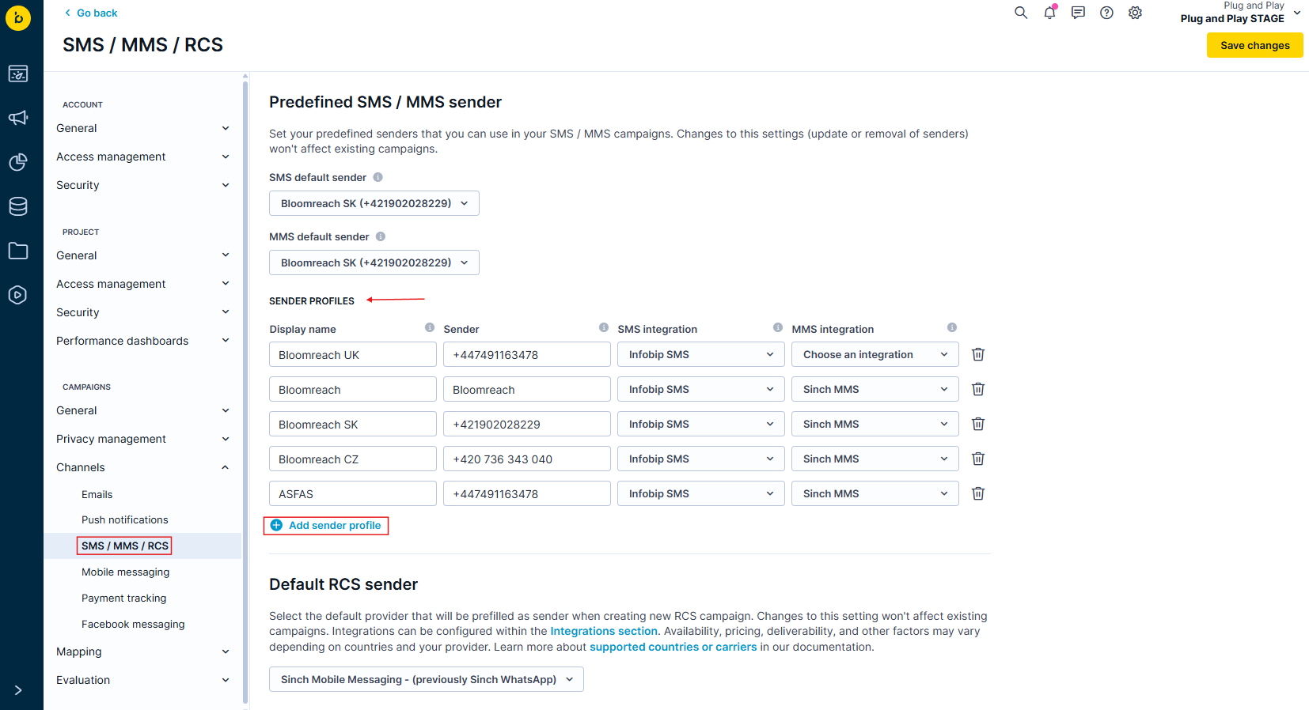Expand the left rail with bottom arrow
Viewport: 1309px width, 710px height.
[18, 690]
